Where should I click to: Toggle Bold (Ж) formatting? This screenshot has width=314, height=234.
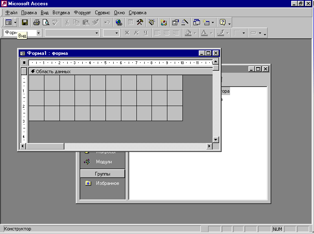[x=127, y=33]
